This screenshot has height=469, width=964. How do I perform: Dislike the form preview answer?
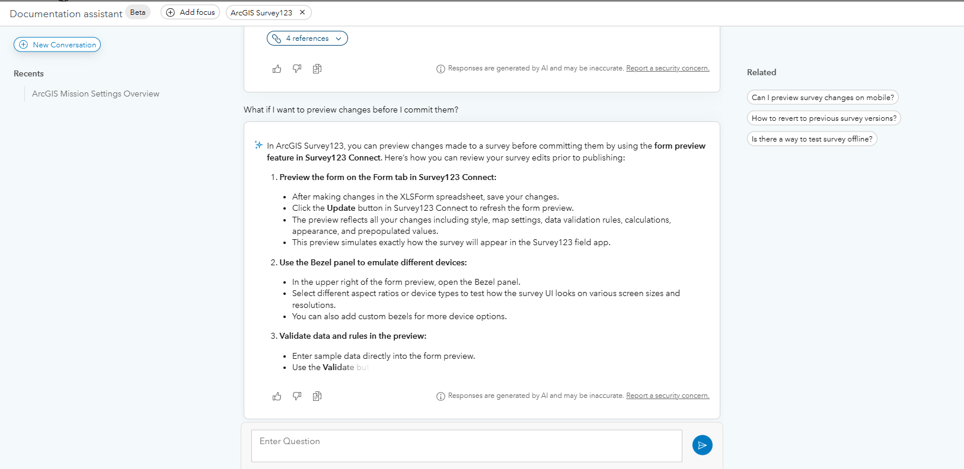[x=297, y=396]
